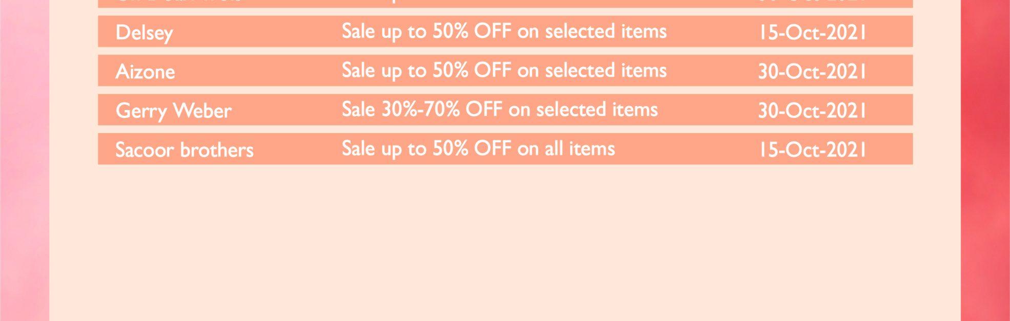Select the Sacoor brothers 15-Oct-2021 end date

tap(812, 149)
